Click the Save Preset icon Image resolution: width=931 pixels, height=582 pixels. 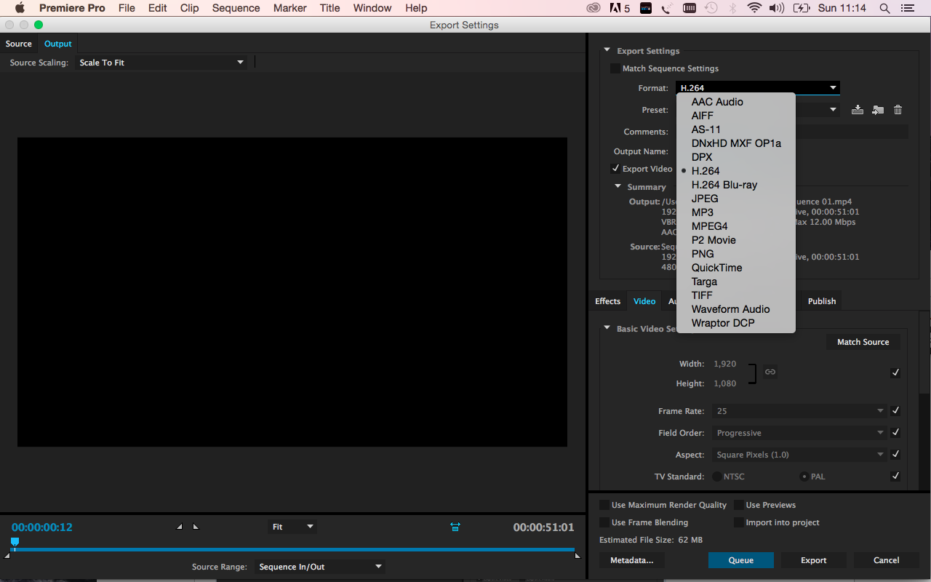[858, 110]
